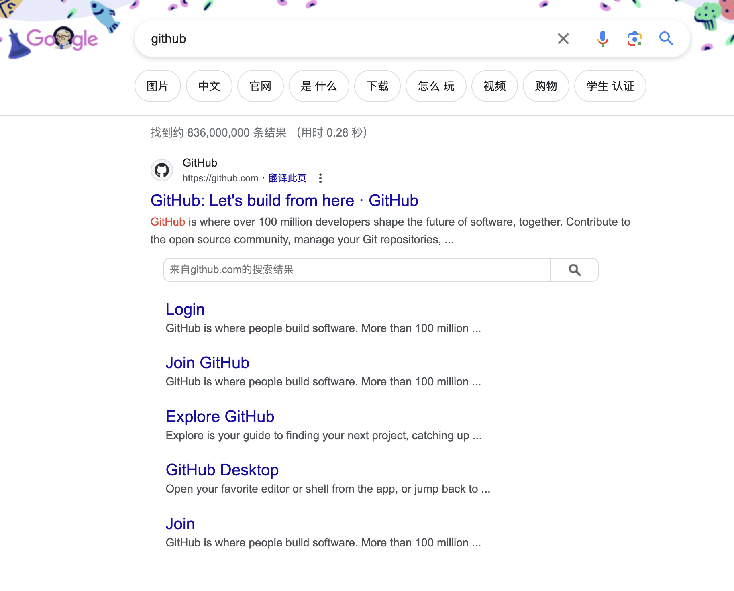Select the 是 什么 filter chip
The image size is (734, 591).
(x=319, y=86)
